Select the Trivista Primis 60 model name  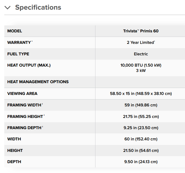[x=141, y=31]
